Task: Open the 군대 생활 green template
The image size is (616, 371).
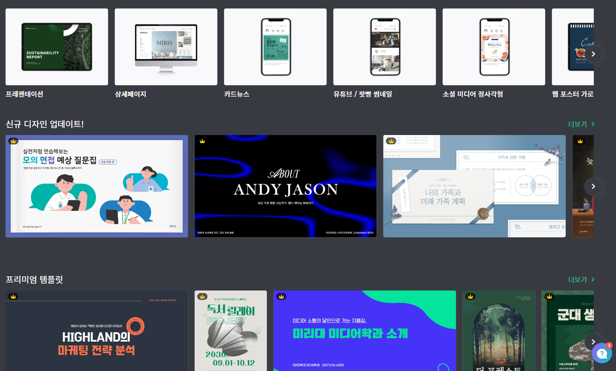Action: pos(568,331)
